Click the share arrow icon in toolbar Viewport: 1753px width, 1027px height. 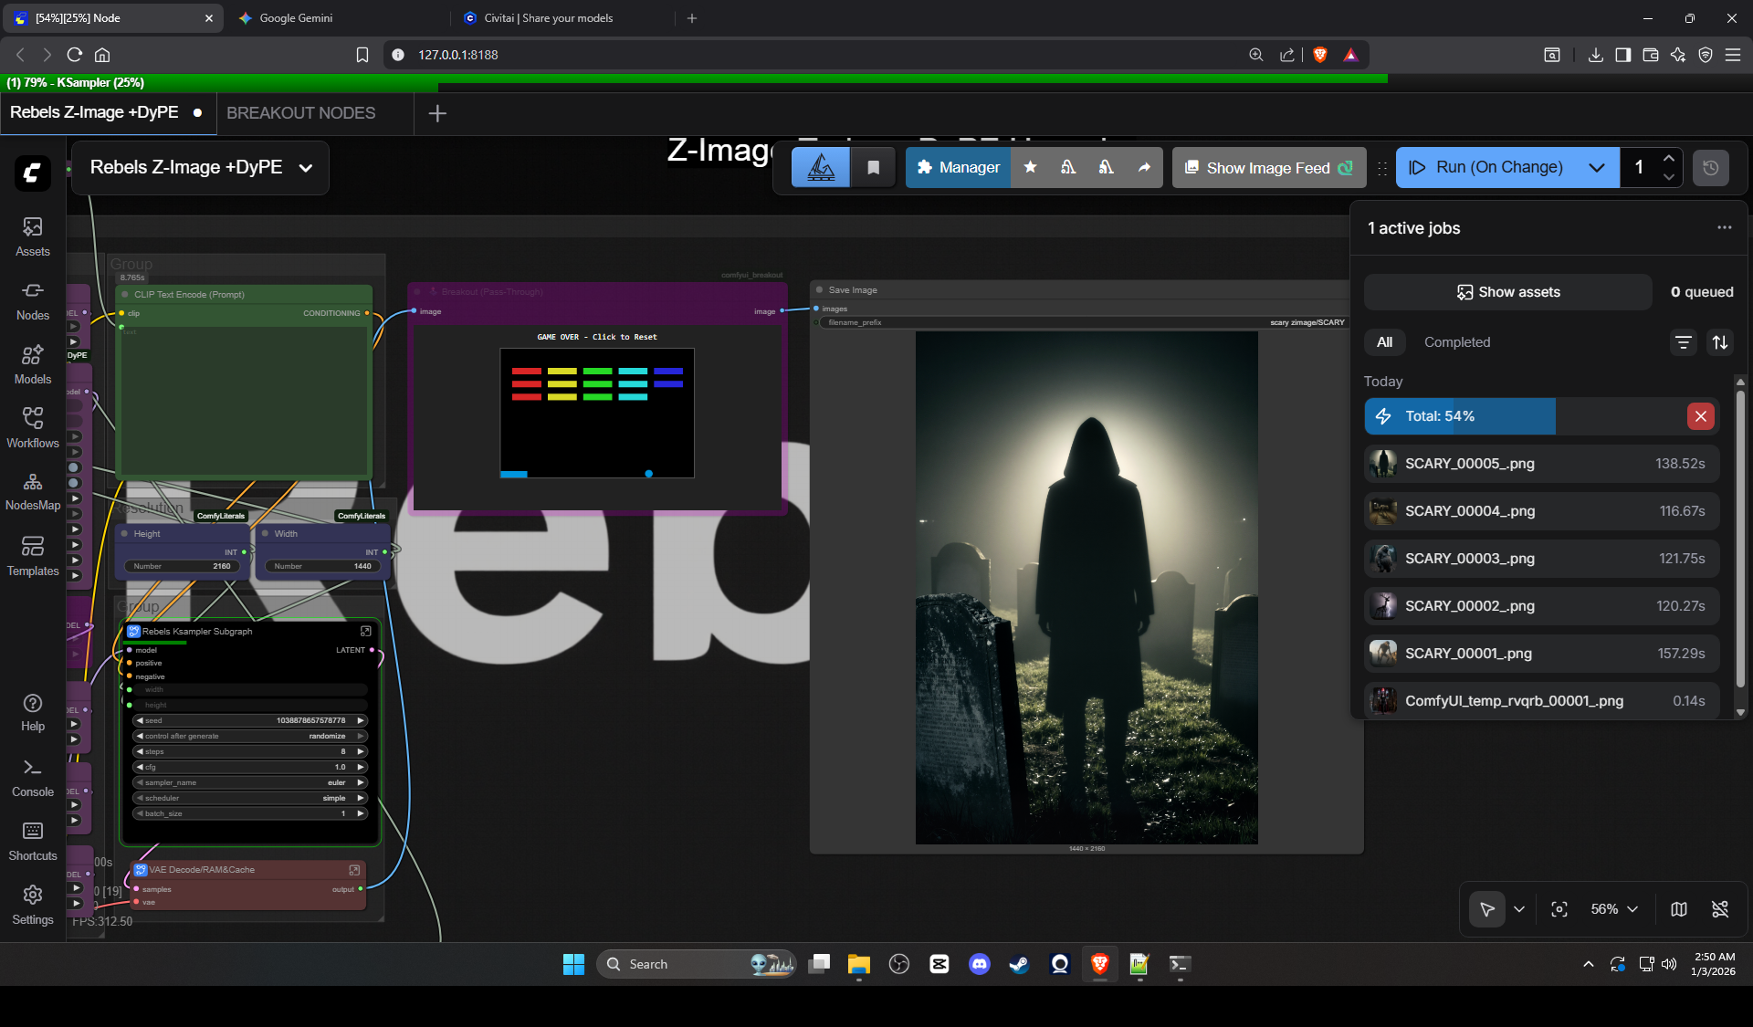[1144, 167]
